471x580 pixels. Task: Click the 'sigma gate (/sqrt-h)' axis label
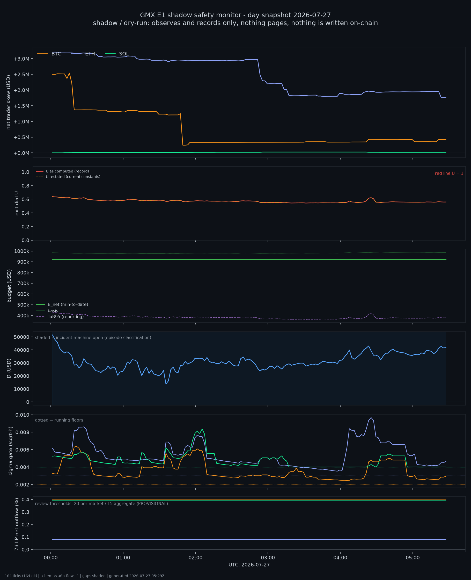click(11, 451)
